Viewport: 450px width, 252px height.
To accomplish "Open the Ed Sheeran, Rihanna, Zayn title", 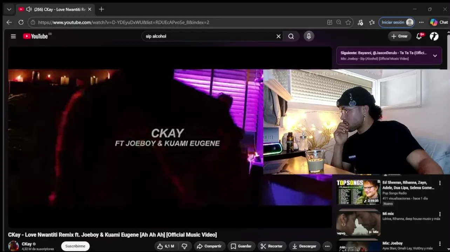I will [408, 185].
